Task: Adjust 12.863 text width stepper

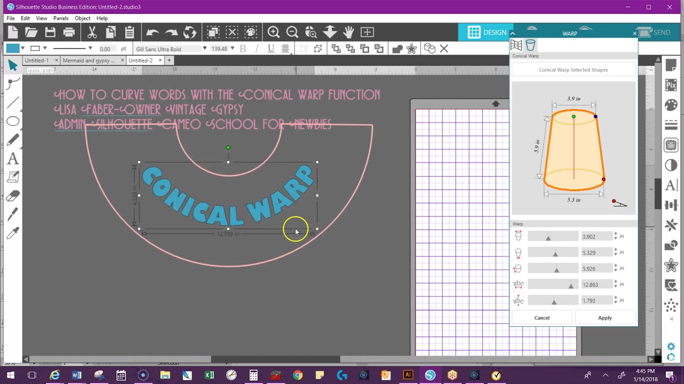Action: pyautogui.click(x=616, y=284)
